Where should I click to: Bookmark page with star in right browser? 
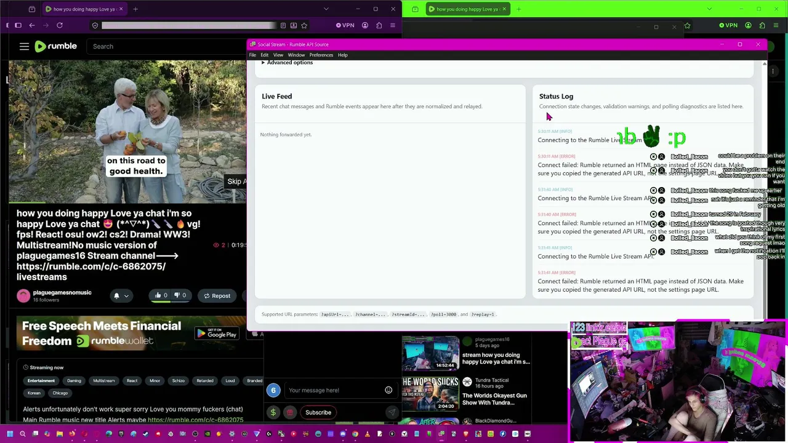[687, 26]
